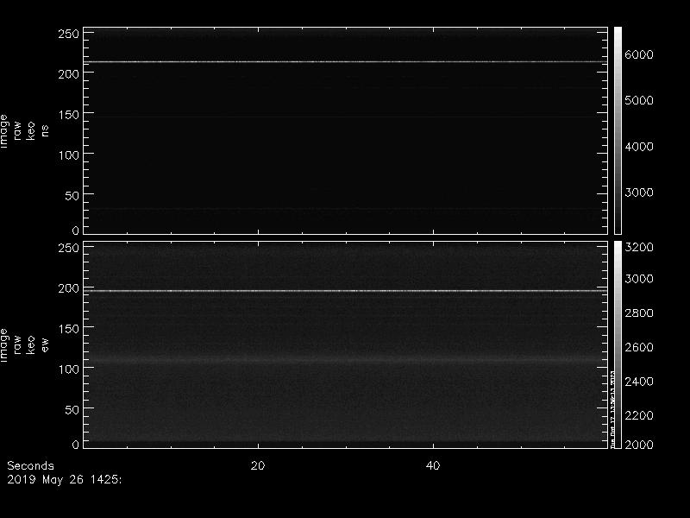Click the 200 y-axis label of ns keogram
690x518 pixels.
69,74
